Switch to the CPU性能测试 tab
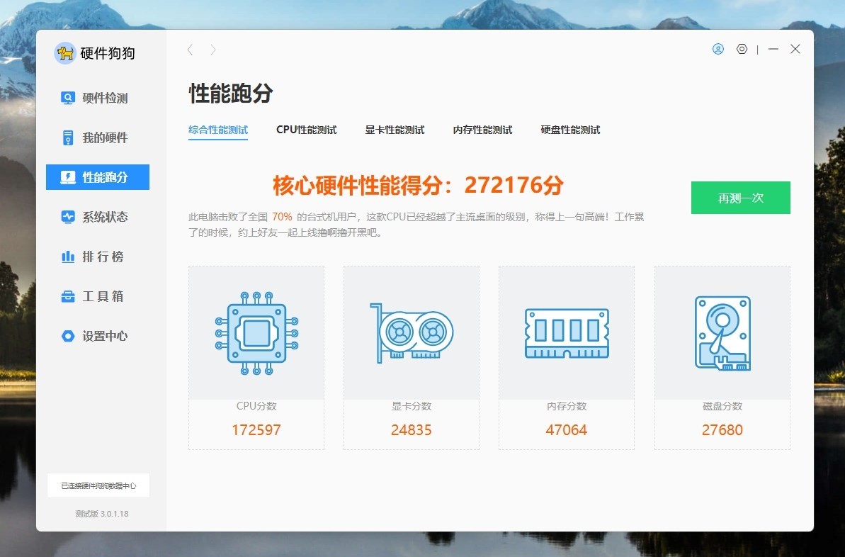845x557 pixels. pyautogui.click(x=307, y=130)
